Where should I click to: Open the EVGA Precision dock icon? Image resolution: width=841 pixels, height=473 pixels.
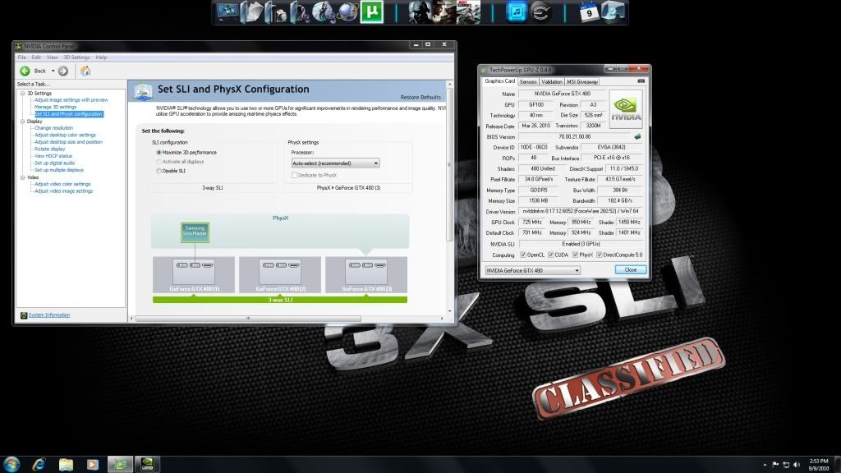(540, 12)
